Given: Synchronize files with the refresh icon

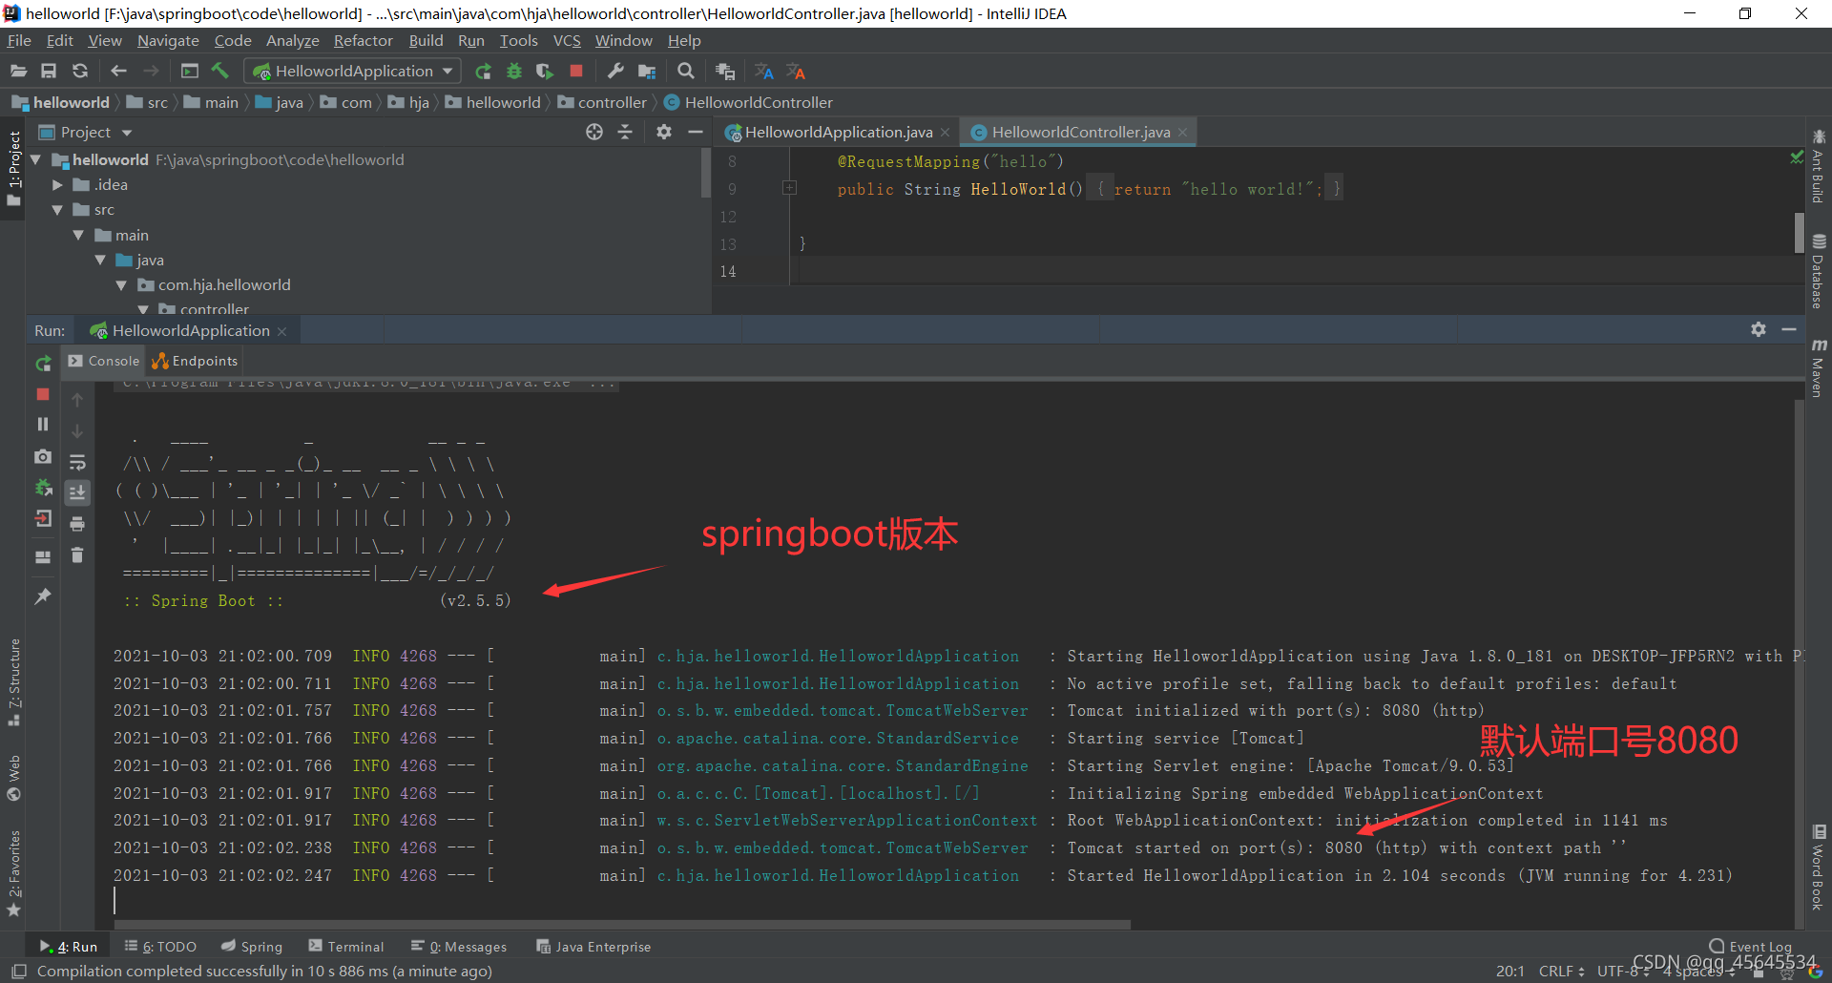Looking at the screenshot, I should tap(80, 72).
